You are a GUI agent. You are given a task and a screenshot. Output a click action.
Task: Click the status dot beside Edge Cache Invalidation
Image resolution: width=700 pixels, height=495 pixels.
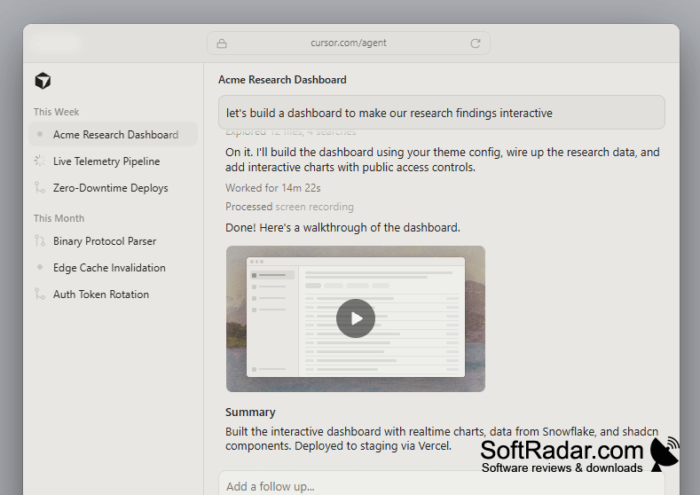[40, 267]
